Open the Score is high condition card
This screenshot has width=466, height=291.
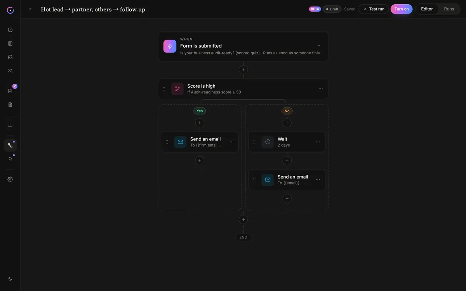click(243, 89)
